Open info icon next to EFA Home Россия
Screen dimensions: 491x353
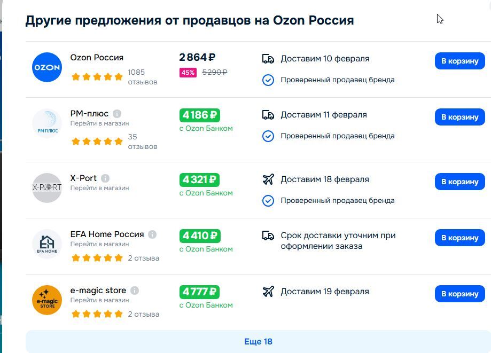click(x=152, y=234)
